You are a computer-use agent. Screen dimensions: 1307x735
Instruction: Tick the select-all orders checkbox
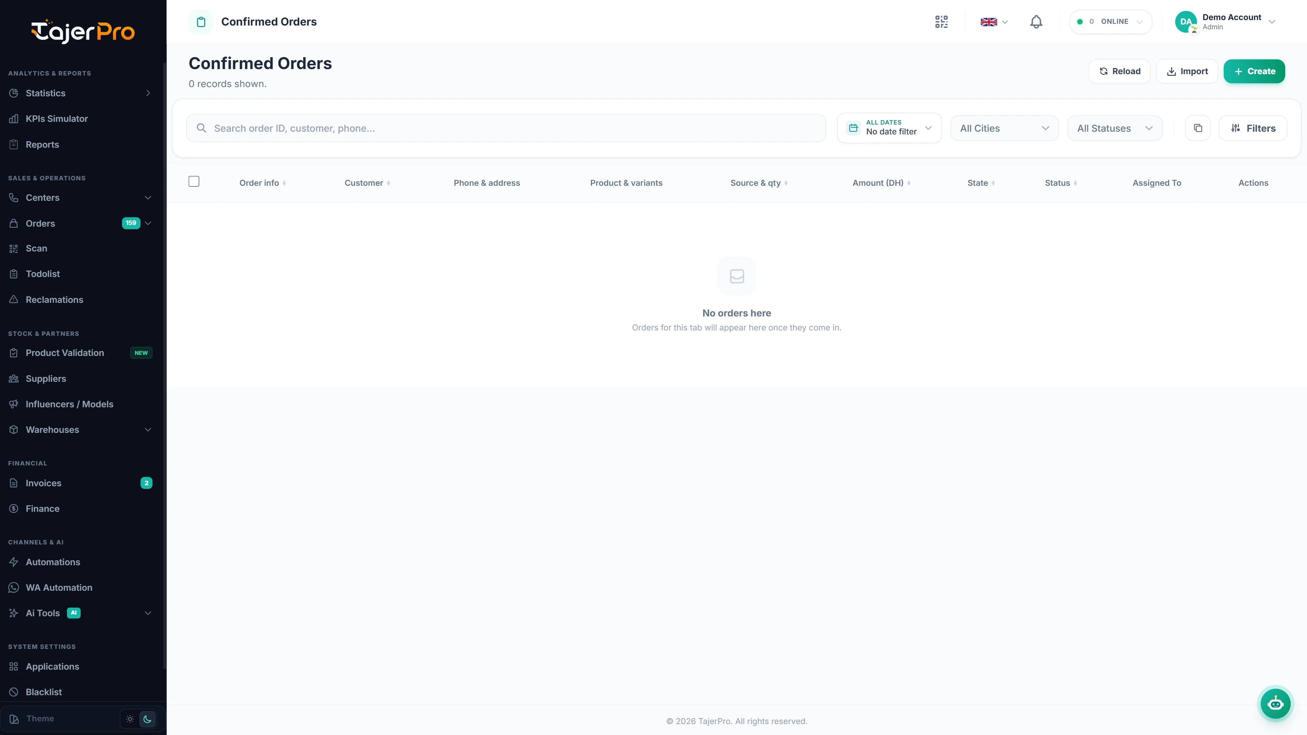click(x=194, y=182)
